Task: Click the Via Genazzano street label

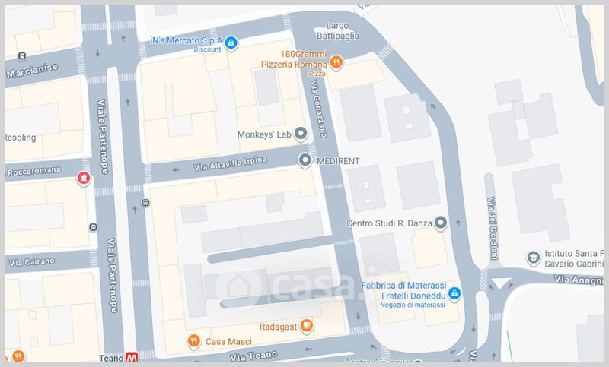Action: 319,109
